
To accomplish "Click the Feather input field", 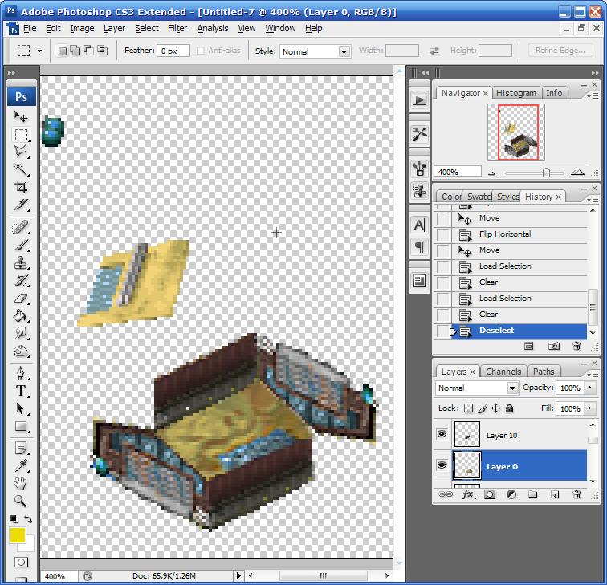I will point(173,51).
